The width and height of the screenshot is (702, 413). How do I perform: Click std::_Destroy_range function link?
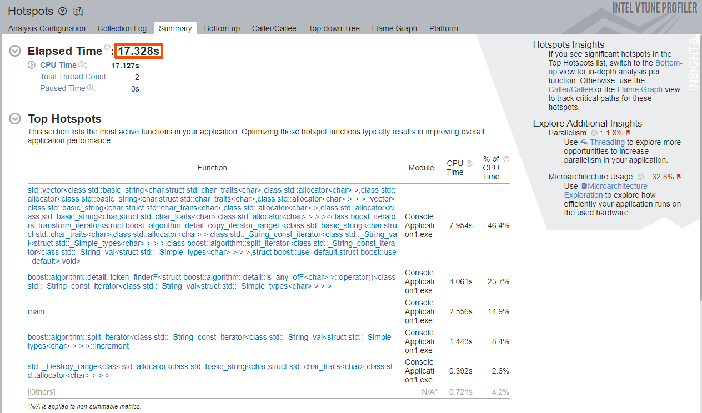210,371
